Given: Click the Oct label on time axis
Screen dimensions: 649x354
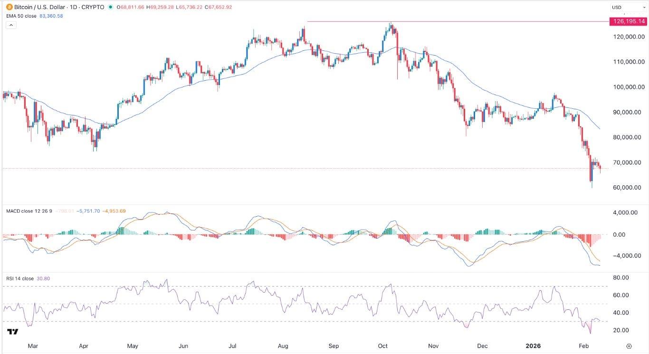Looking at the screenshot, I should 384,346.
